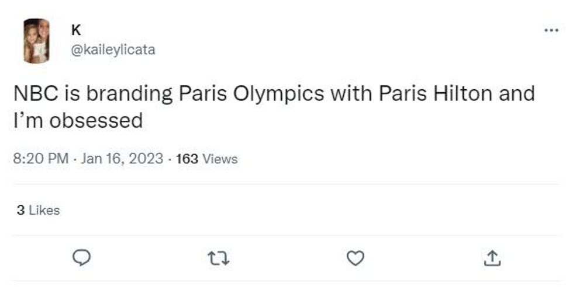This screenshot has height=287, width=573.
Task: Click the Jan 16, 2023 date
Action: pos(122,159)
